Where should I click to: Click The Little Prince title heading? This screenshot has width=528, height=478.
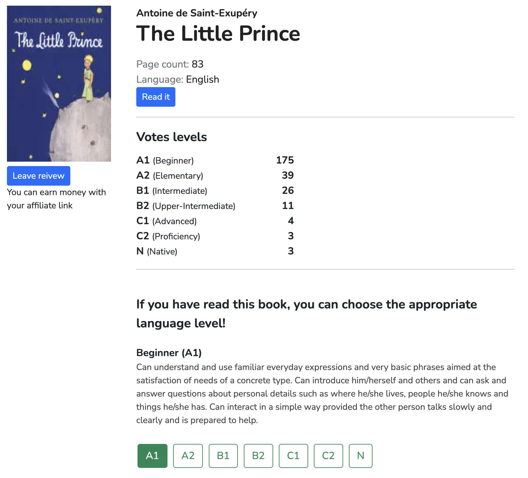tap(218, 33)
